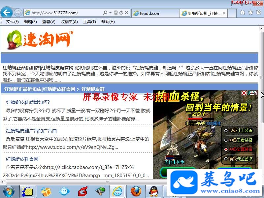Click the ad label 非洲巨蜥蜴

point(195,123)
